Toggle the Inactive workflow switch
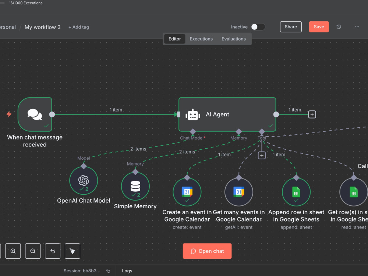The image size is (368, 276). coord(258,27)
